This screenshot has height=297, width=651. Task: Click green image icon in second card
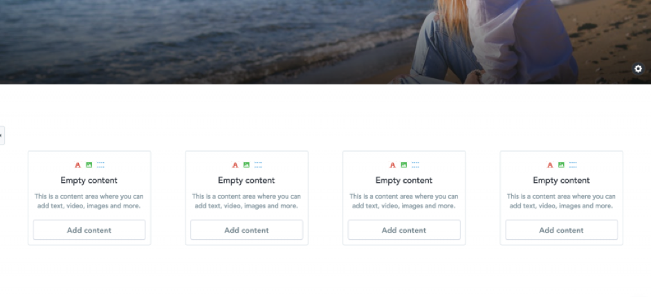[x=246, y=165]
